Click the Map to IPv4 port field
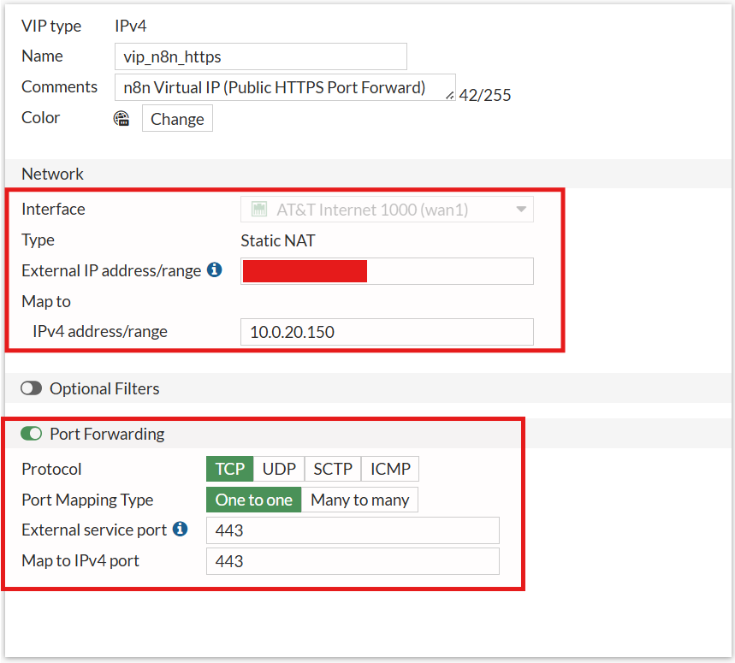 click(x=353, y=561)
